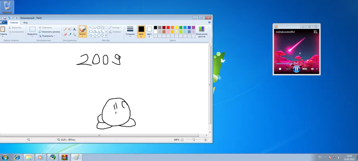Select the Text tool
Image resolution: width=358 pixels, height=161 pixels.
(74, 29)
